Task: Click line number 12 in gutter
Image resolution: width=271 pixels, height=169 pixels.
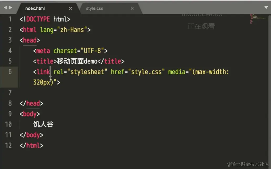Action: click(x=8, y=145)
